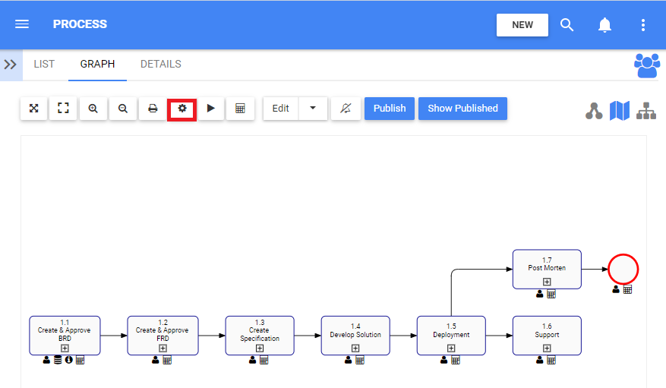Viewport: 666px width, 388px height.
Task: Open the Edit dropdown arrow
Action: [x=313, y=109]
